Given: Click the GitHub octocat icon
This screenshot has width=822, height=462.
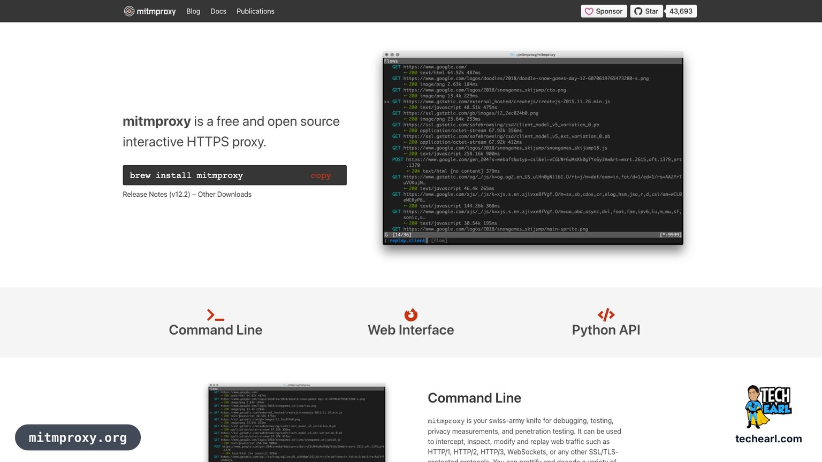Looking at the screenshot, I should 638,11.
